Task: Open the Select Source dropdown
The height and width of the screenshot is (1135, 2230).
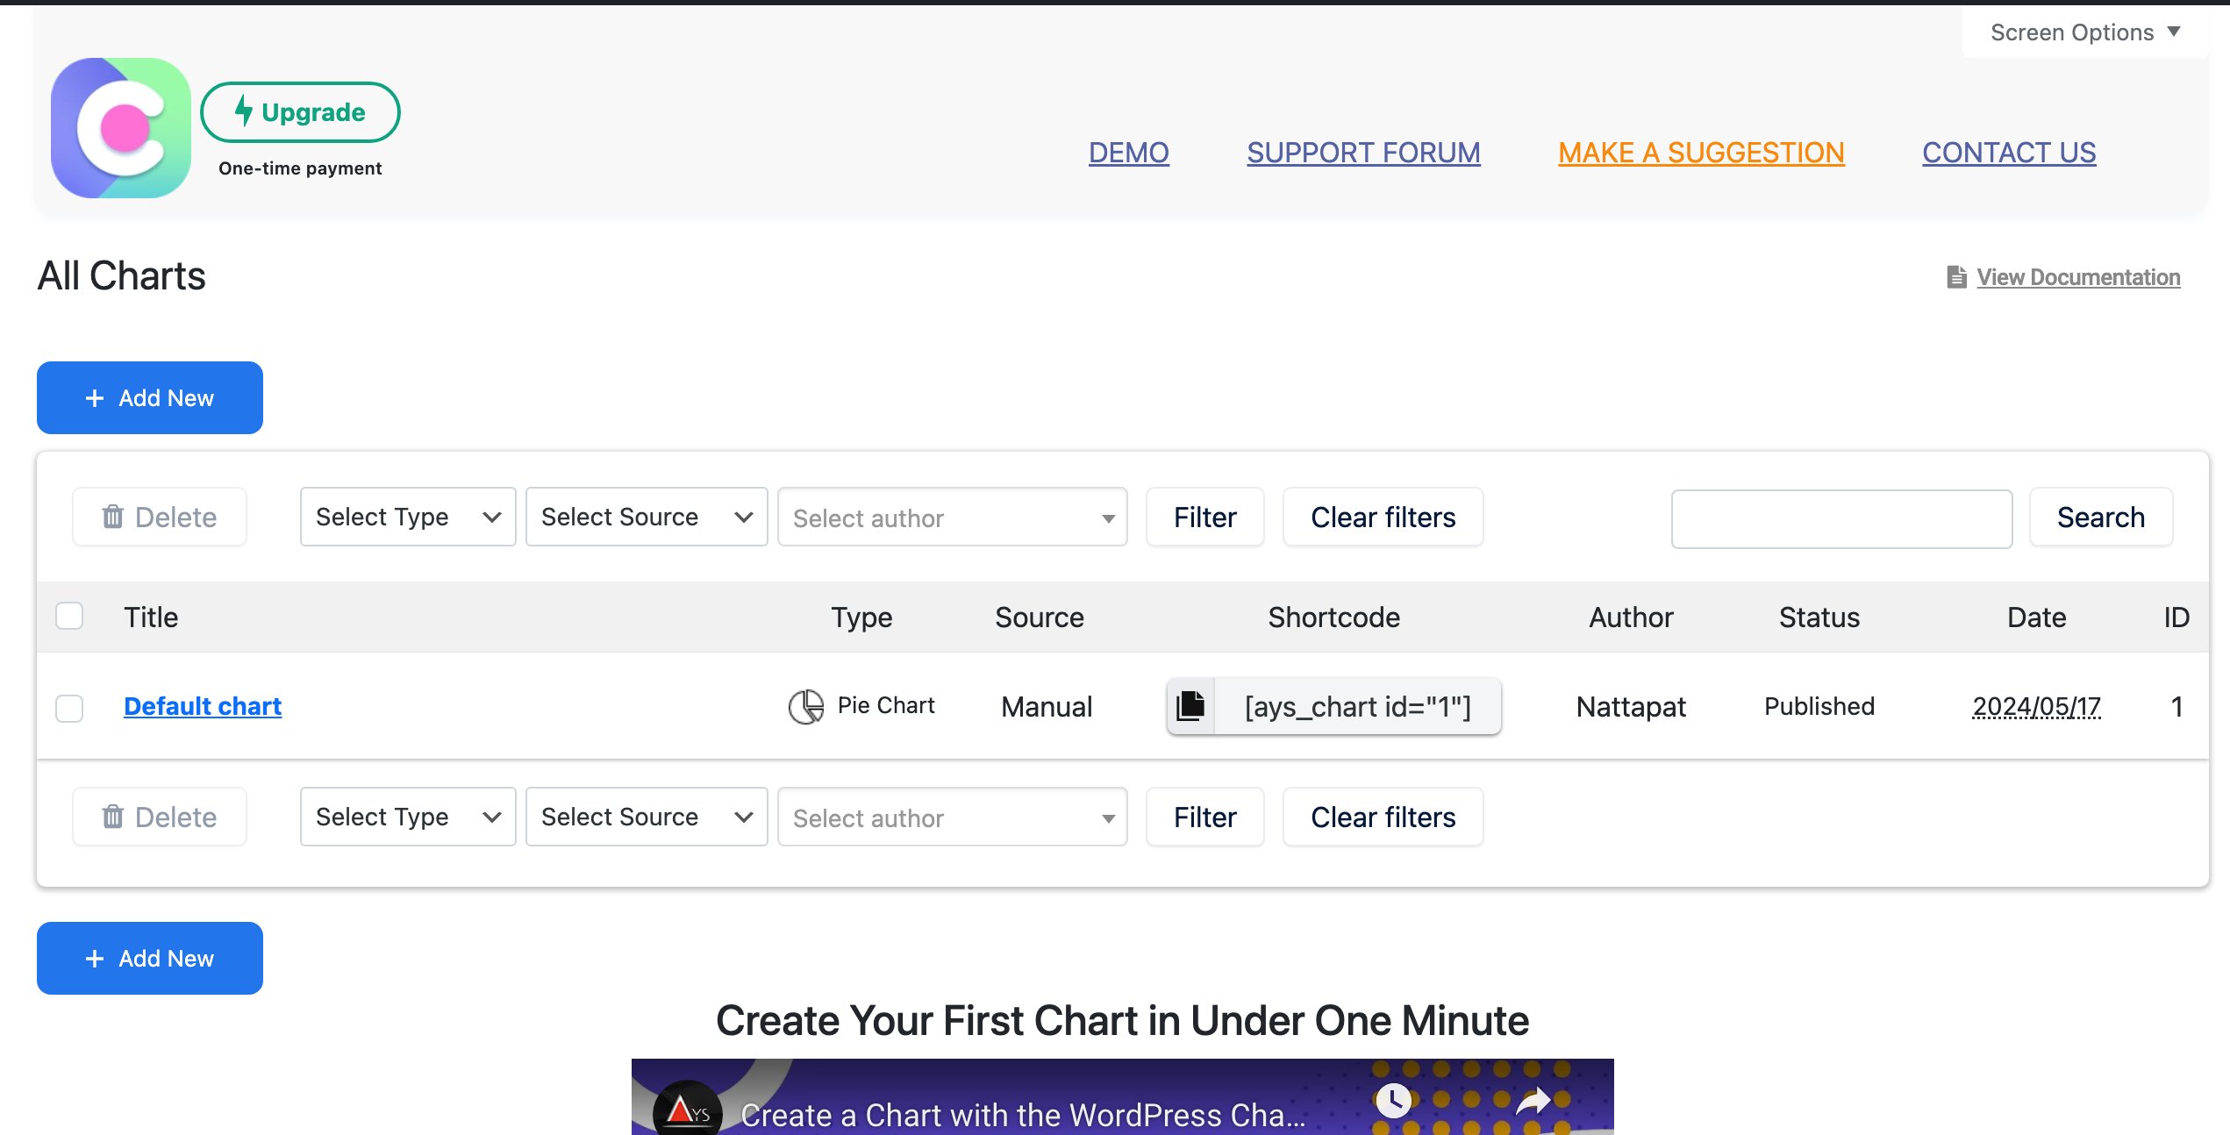Action: coord(647,517)
